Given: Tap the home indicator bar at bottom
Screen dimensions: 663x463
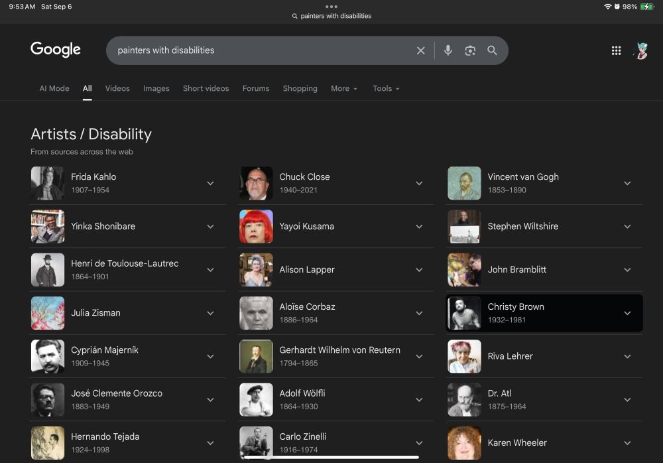Looking at the screenshot, I should click(x=331, y=457).
